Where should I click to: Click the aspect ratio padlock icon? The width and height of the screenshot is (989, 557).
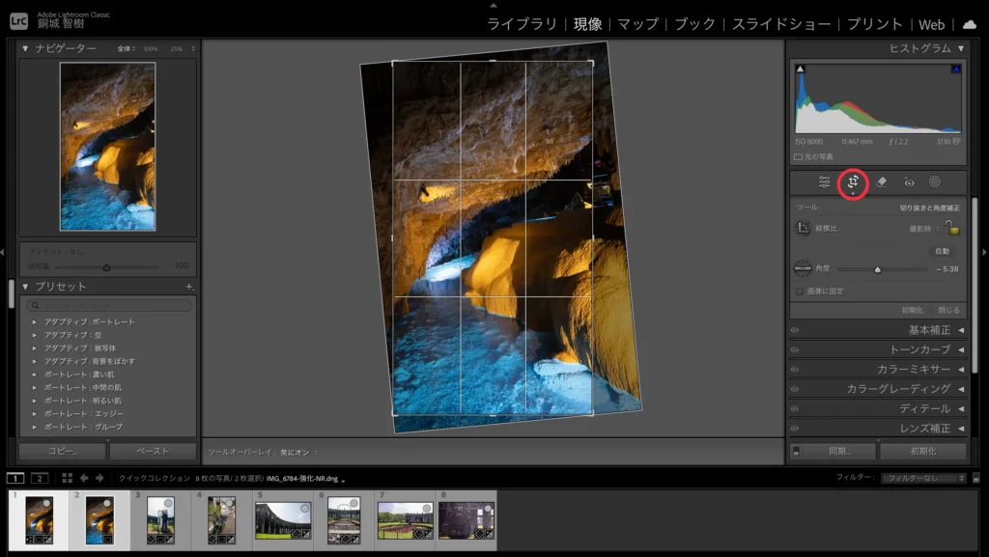coord(952,229)
